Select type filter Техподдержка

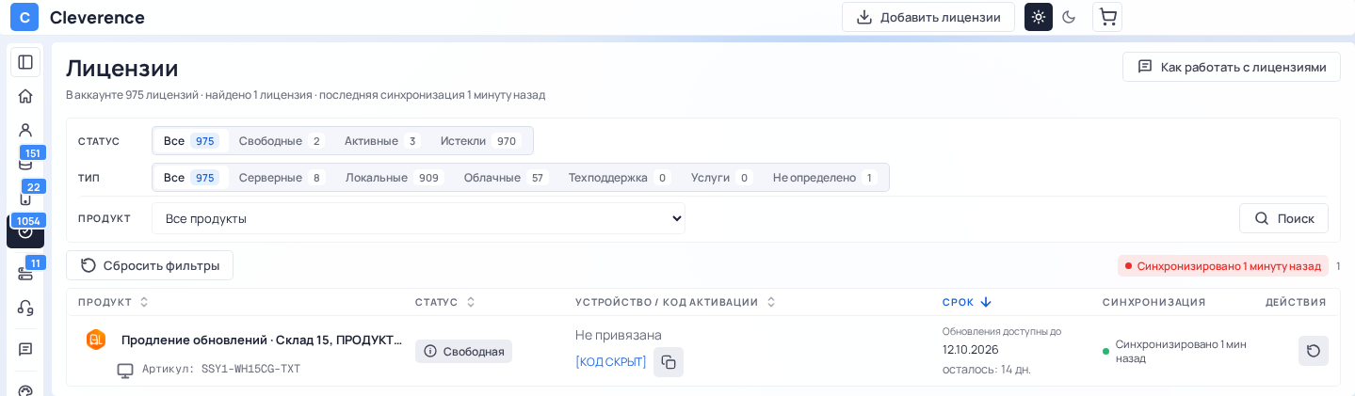click(619, 178)
